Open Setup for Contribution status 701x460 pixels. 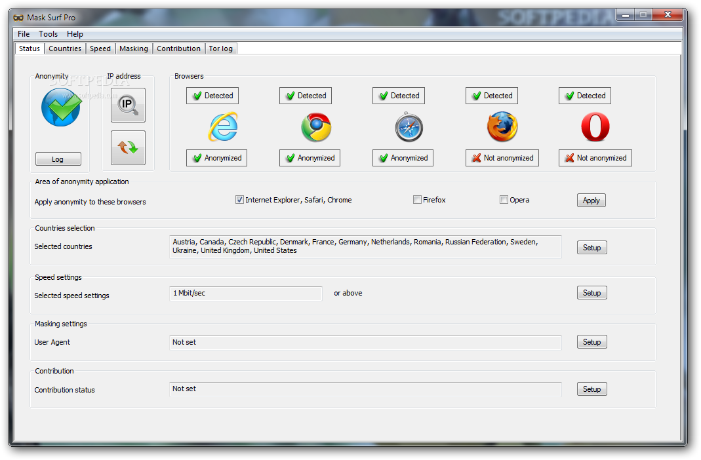pos(592,389)
